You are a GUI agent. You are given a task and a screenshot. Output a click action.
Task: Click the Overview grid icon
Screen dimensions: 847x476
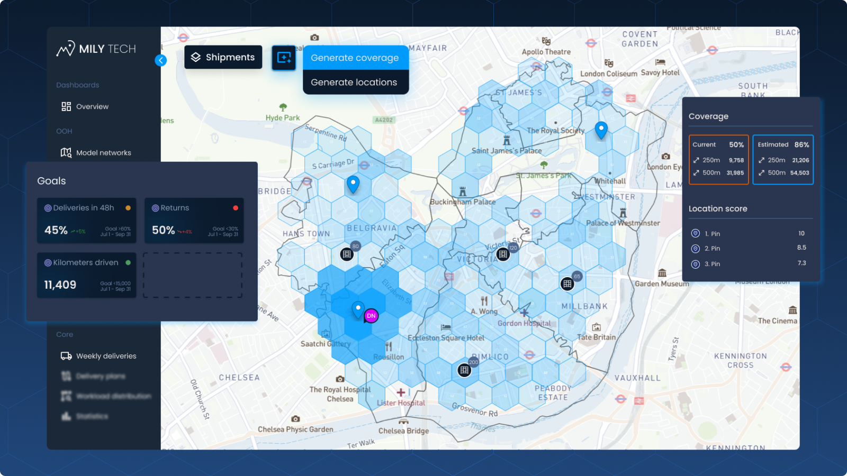(66, 106)
